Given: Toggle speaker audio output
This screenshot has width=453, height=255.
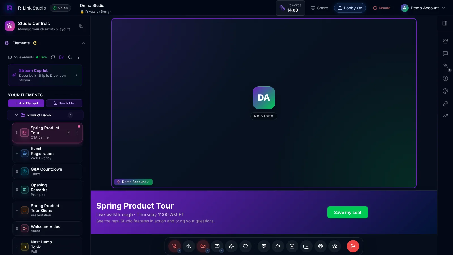Looking at the screenshot, I should coord(189,246).
